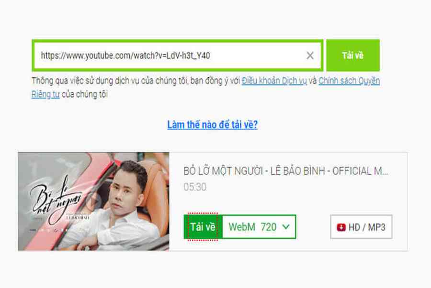
Task: Follow the Riêng tư link text
Action: coord(45,94)
